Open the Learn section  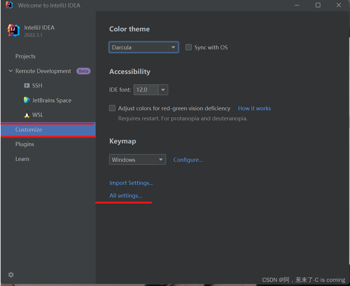[x=22, y=159]
